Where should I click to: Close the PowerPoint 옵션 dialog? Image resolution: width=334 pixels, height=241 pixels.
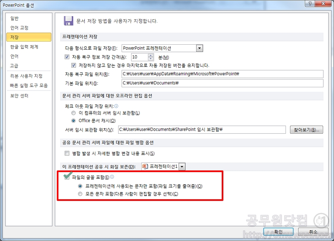[323, 3]
